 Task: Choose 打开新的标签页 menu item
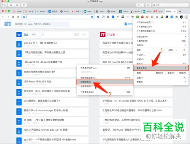161,22
